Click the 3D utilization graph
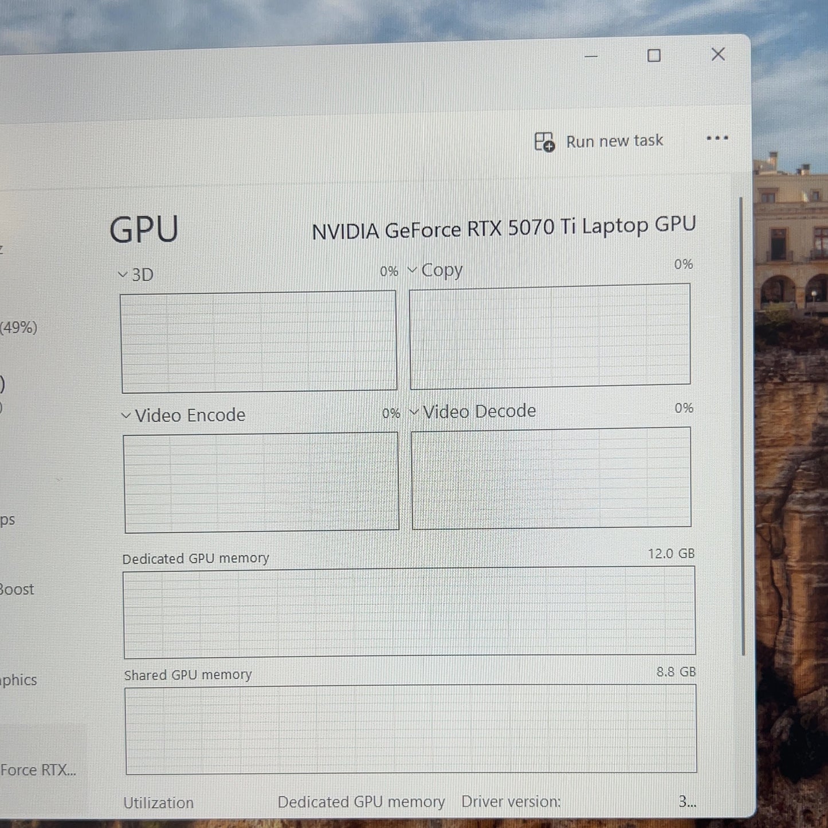The height and width of the screenshot is (828, 828). pyautogui.click(x=258, y=342)
